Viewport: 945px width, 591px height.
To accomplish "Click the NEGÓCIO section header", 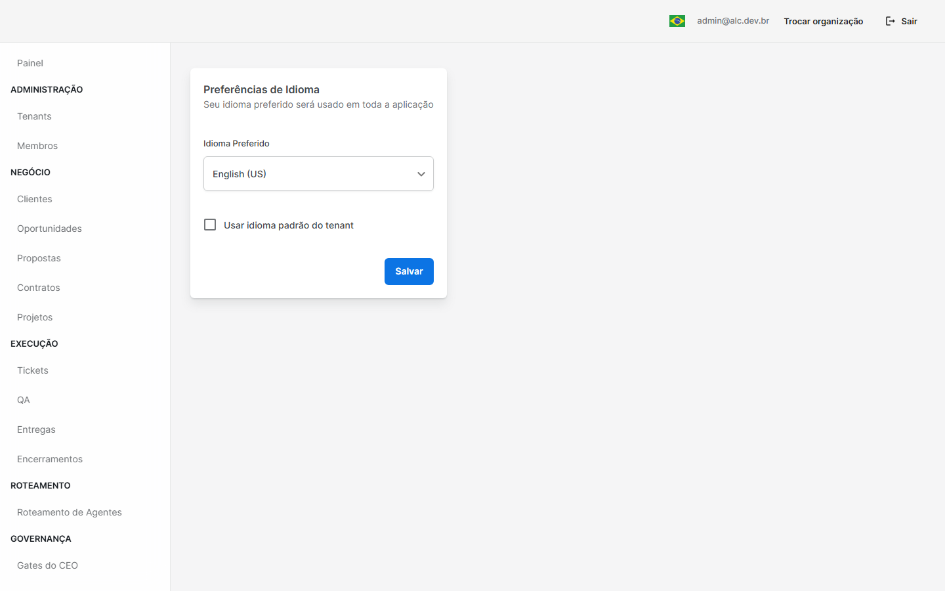I will [30, 172].
